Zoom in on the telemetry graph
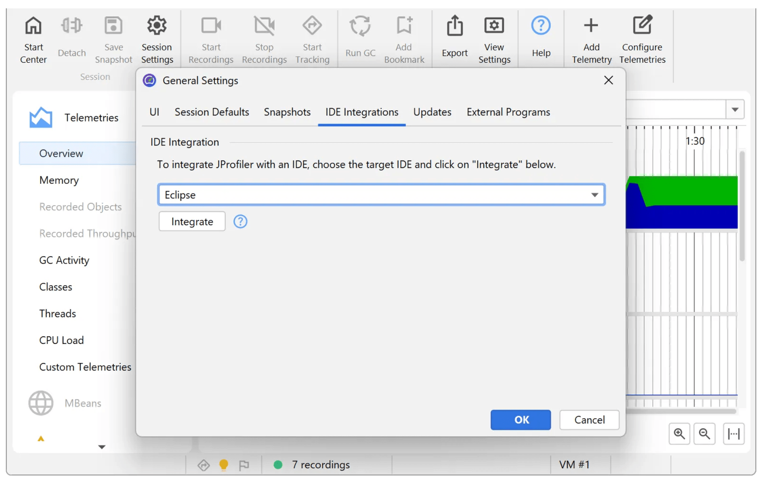This screenshot has height=483, width=763. tap(679, 434)
